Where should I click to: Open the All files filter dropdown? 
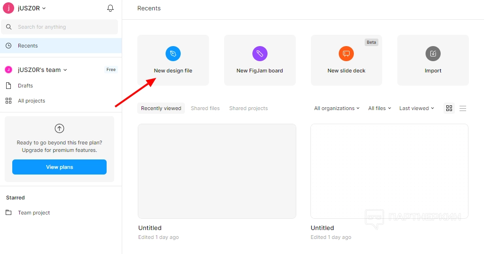click(x=379, y=108)
